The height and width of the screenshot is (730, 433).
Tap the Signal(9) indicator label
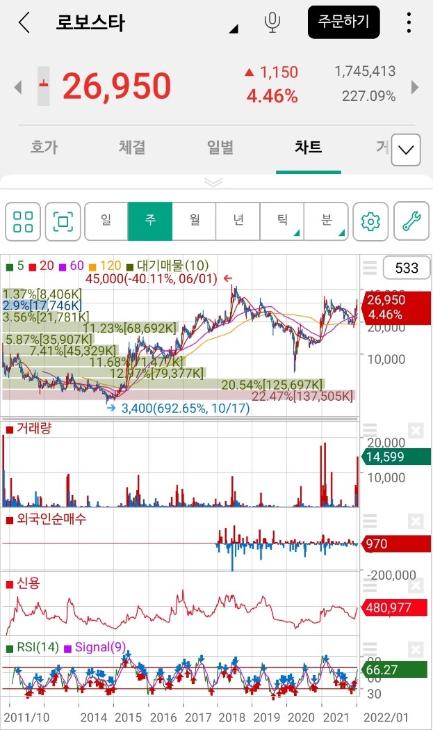[x=95, y=647]
